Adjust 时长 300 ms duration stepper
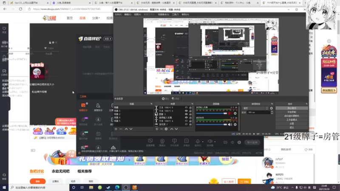The width and height of the screenshot is (340, 191). [272, 112]
